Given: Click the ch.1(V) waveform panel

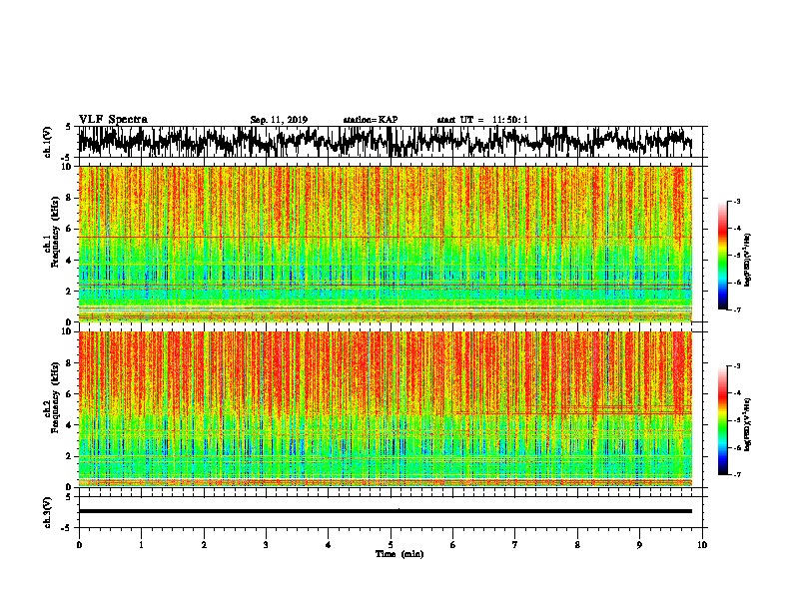Looking at the screenshot, I should [391, 142].
